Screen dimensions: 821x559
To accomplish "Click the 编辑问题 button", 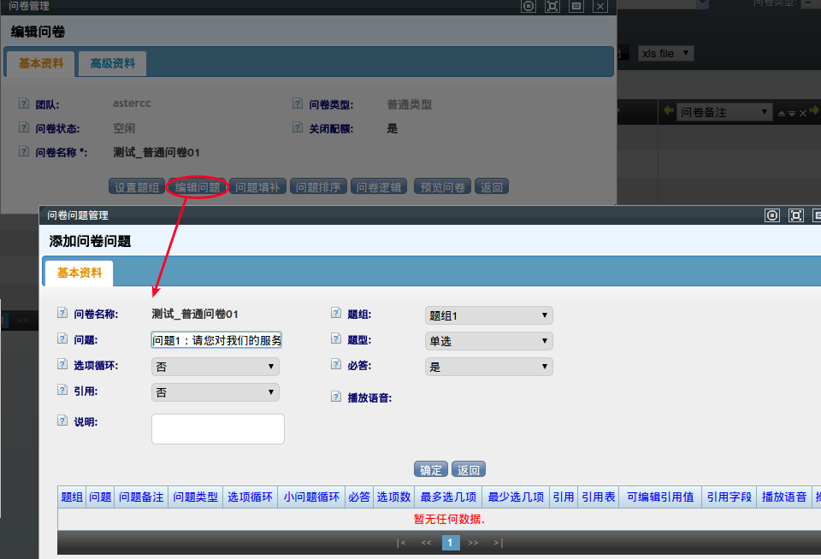I will [198, 187].
